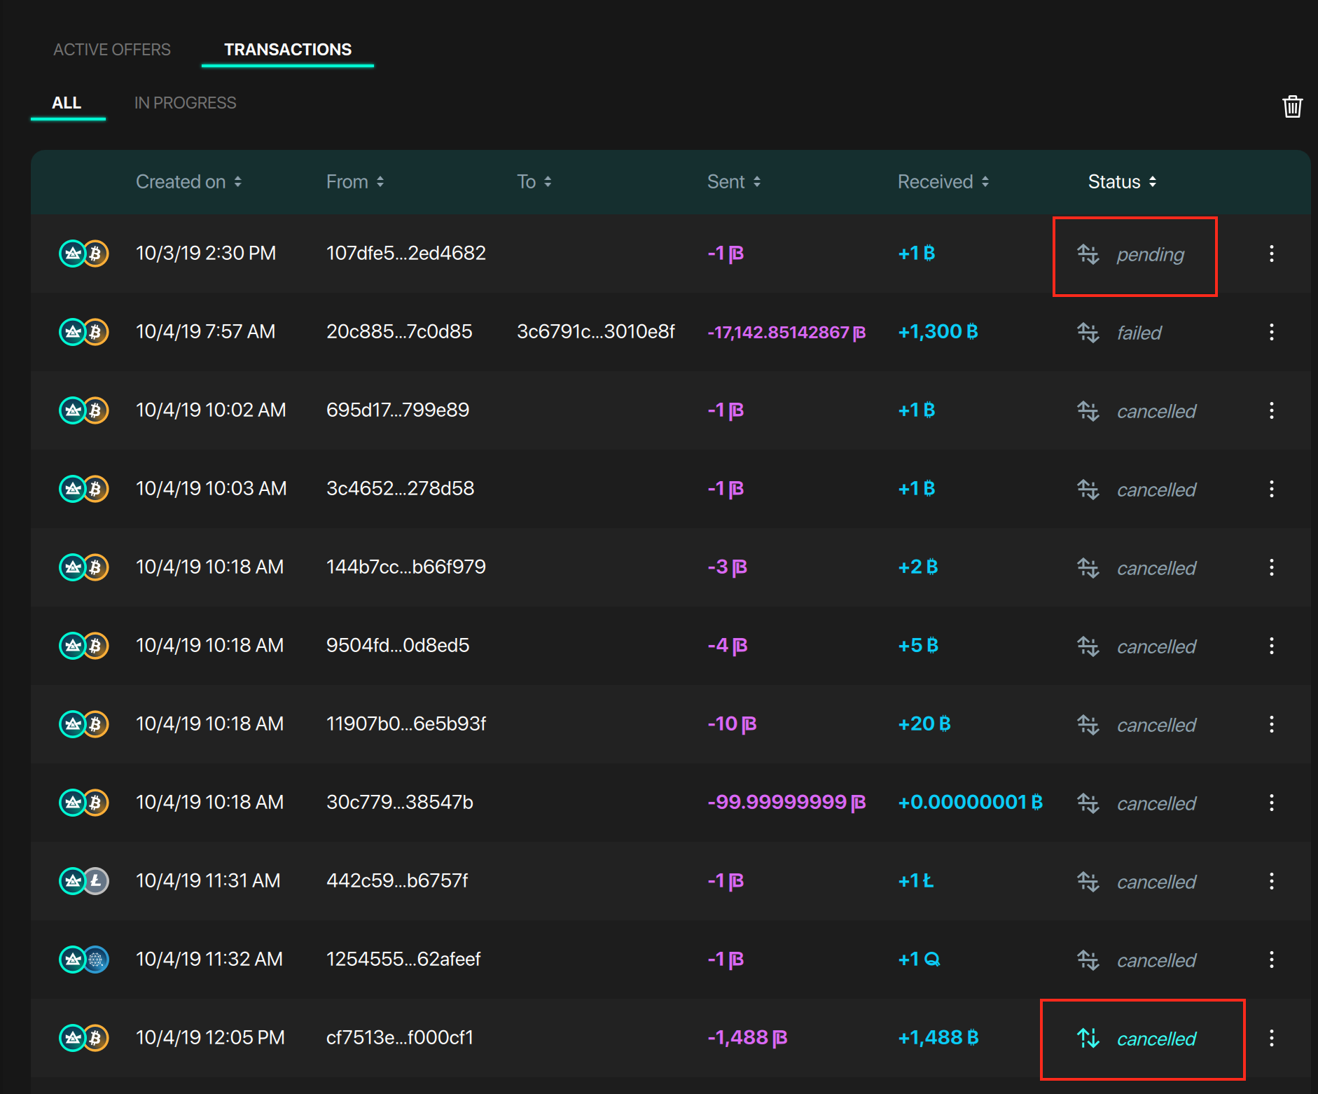The height and width of the screenshot is (1094, 1318).
Task: Open three-dot menu for 30c779...38547b row
Action: 1272,803
